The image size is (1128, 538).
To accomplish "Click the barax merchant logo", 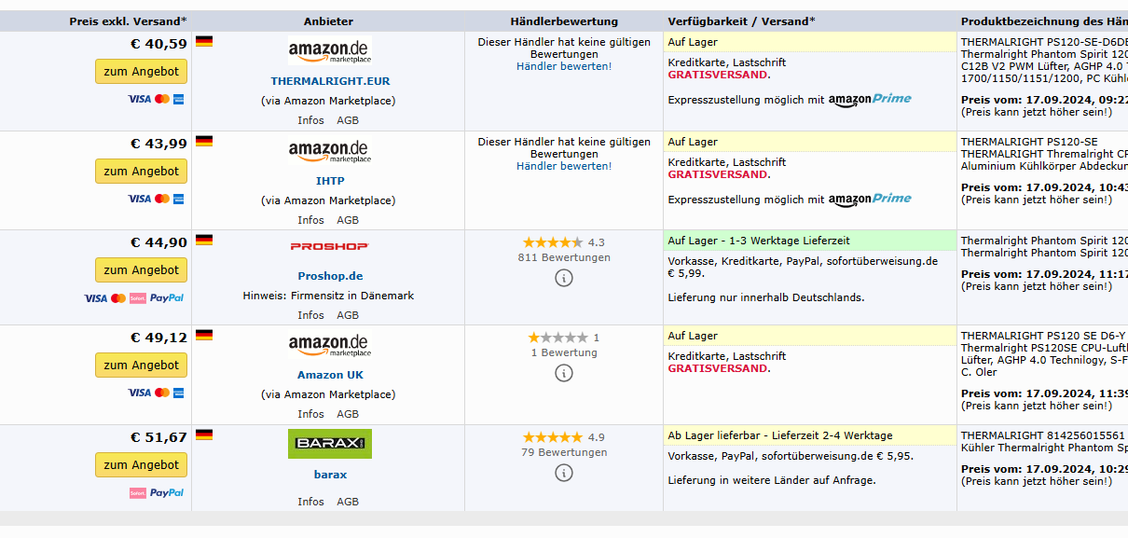I will tap(329, 444).
